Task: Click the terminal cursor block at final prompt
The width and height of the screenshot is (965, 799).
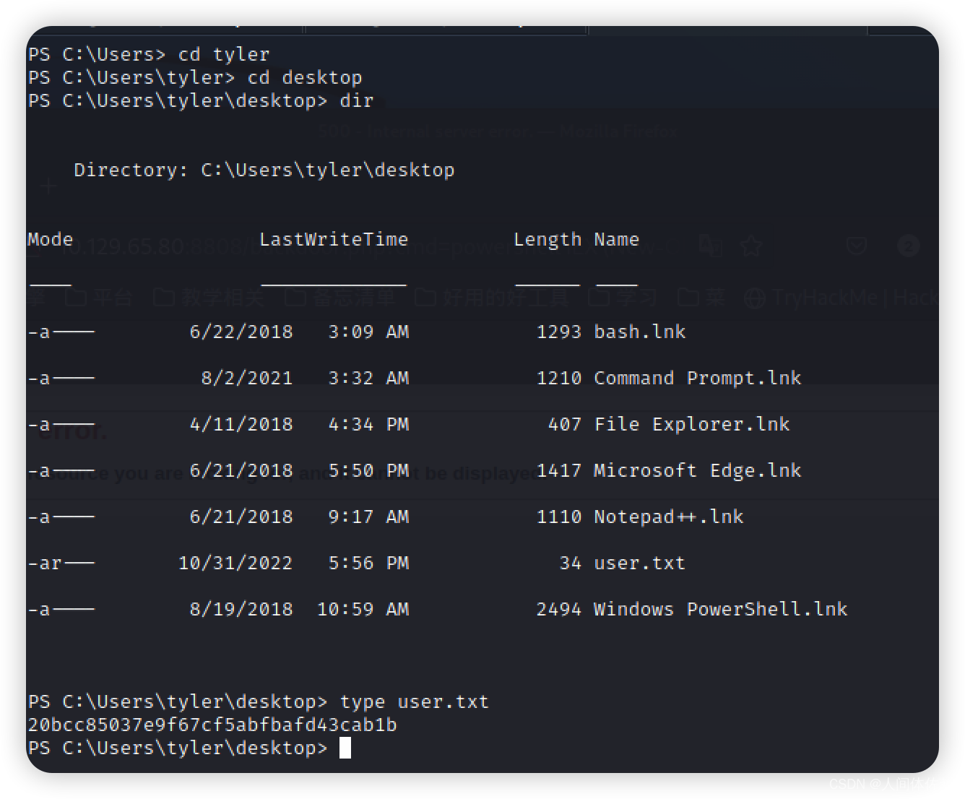Action: coord(345,748)
